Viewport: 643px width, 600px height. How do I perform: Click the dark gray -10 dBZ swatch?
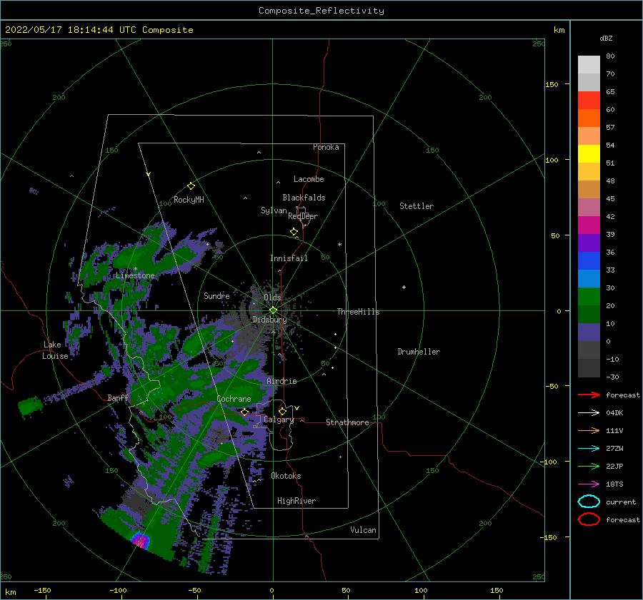(x=589, y=368)
